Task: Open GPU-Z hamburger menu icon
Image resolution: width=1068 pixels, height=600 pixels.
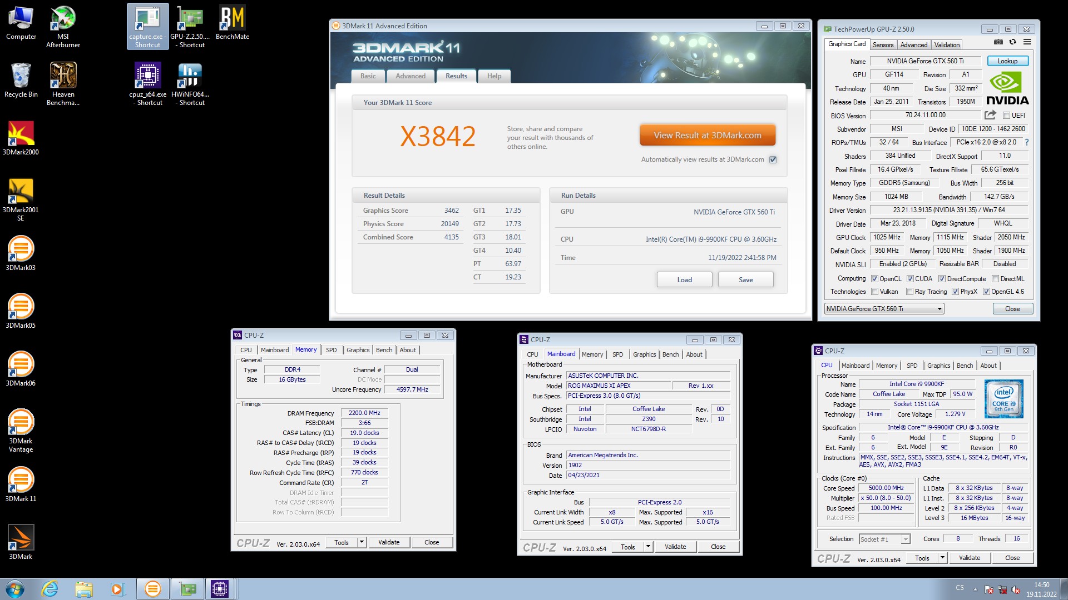Action: [1027, 42]
